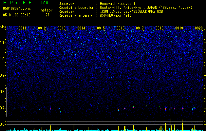Click the 0912 time marker
The height and width of the screenshot is (131, 206).
coord(42,28)
